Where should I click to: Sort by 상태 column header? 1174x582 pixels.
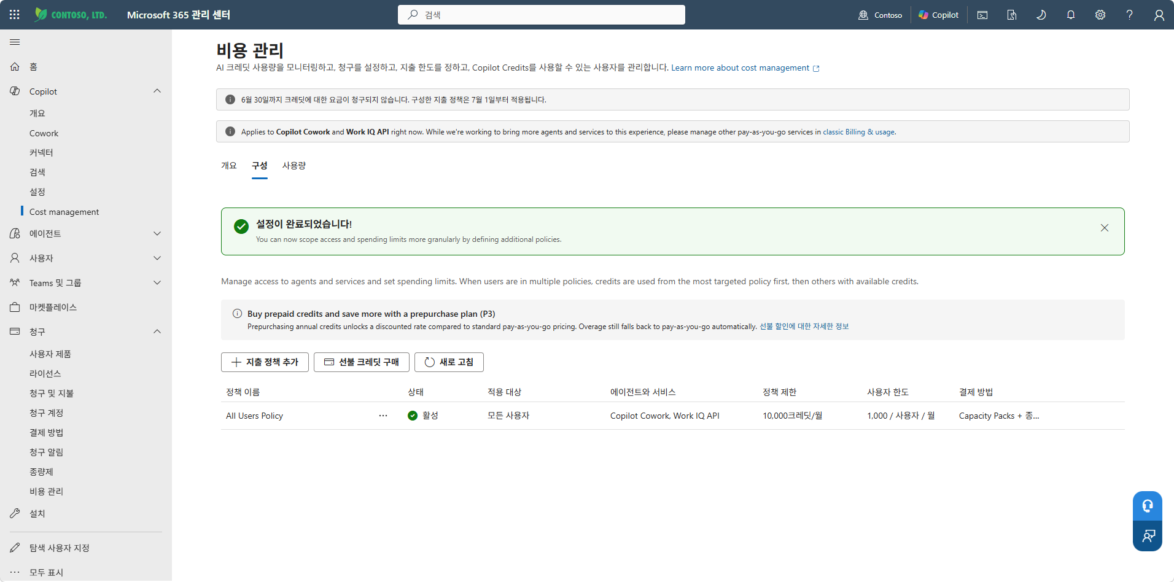[x=416, y=392]
